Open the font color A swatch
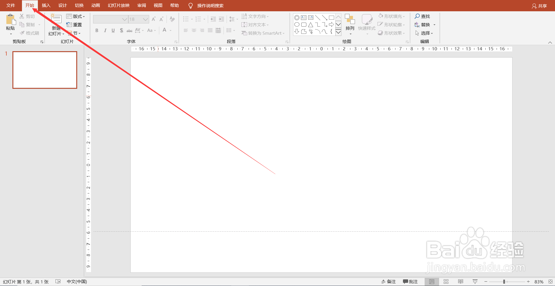This screenshot has height=286, width=555. pos(164,30)
